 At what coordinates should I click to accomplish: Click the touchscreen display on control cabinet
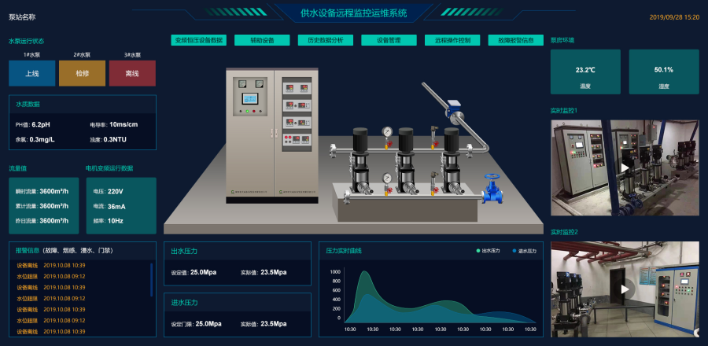250,99
